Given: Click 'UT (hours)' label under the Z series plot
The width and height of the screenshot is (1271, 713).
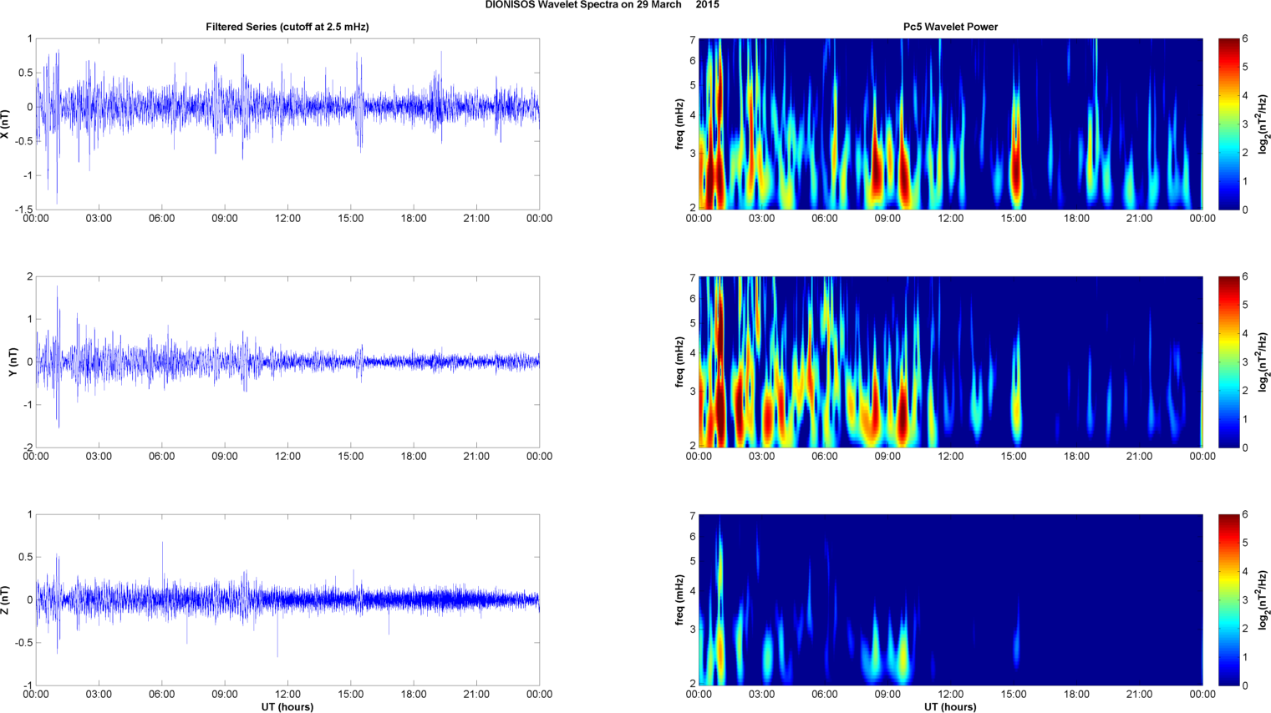Looking at the screenshot, I should [287, 706].
